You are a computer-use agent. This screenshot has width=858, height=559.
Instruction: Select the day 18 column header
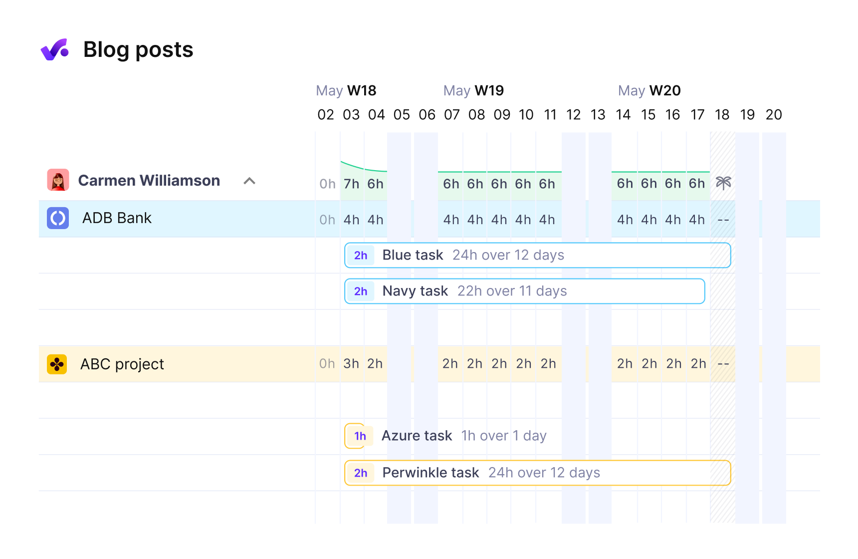pos(722,115)
